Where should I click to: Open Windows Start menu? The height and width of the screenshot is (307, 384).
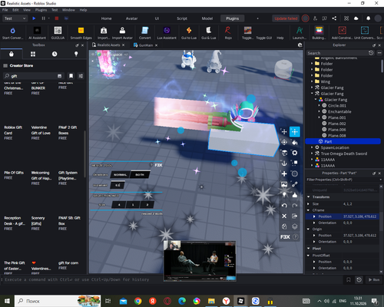7,301
